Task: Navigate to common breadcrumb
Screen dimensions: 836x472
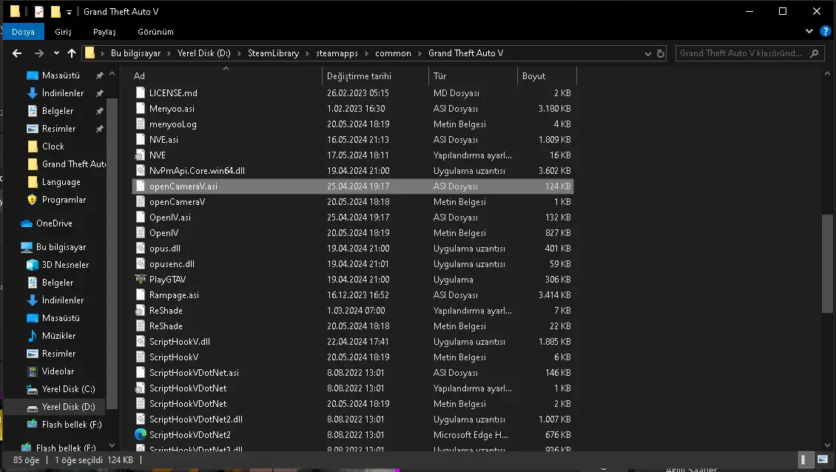Action: [393, 53]
